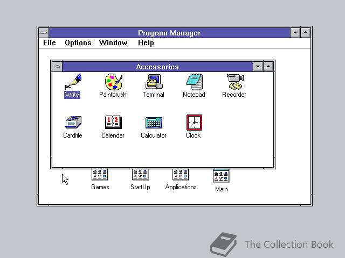Select the Recorder camera icon
Image resolution: width=345 pixels, height=258 pixels.
pos(235,82)
